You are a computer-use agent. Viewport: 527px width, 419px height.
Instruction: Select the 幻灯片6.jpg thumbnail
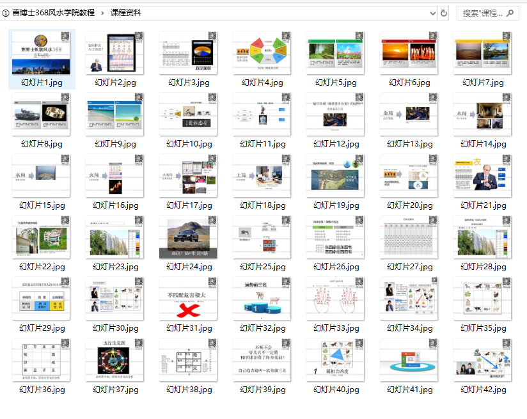click(409, 53)
